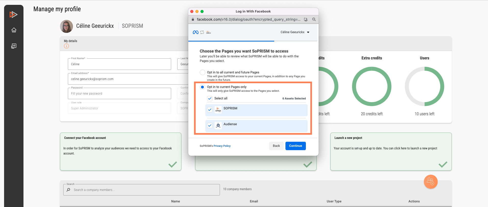Click the User role field showing Super Administrator
This screenshot has width=488, height=207.
click(x=119, y=108)
